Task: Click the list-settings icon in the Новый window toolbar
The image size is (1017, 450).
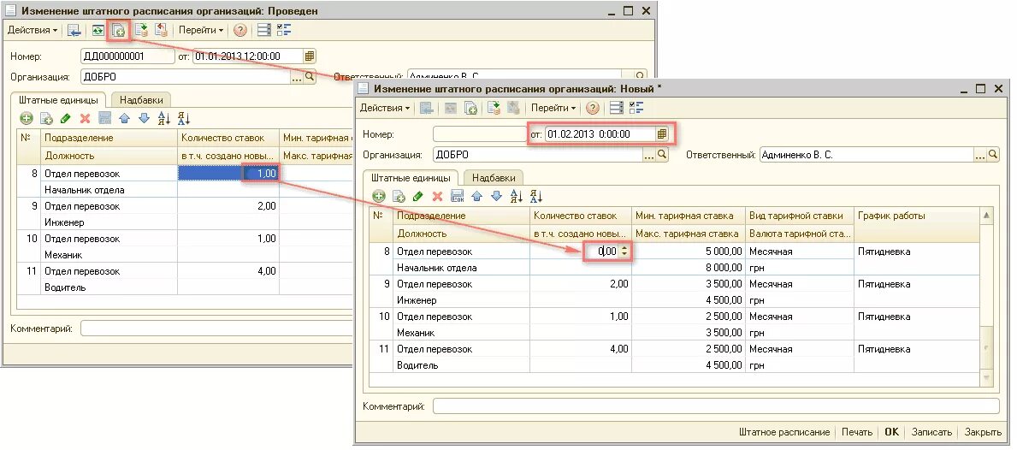Action: click(x=617, y=109)
